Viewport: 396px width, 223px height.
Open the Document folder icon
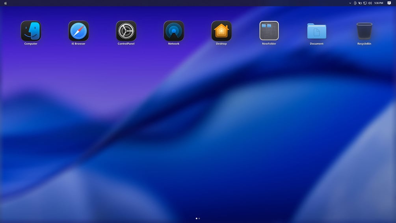point(317,31)
